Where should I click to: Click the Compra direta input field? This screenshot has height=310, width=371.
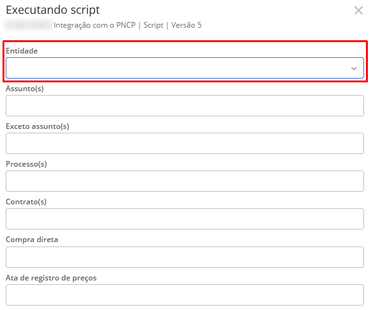pyautogui.click(x=185, y=257)
